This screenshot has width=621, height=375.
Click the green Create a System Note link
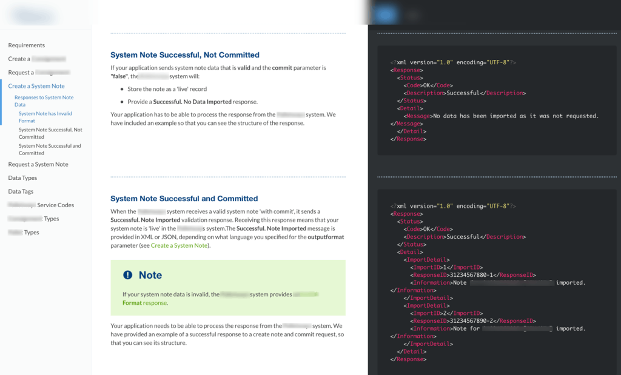tap(179, 245)
